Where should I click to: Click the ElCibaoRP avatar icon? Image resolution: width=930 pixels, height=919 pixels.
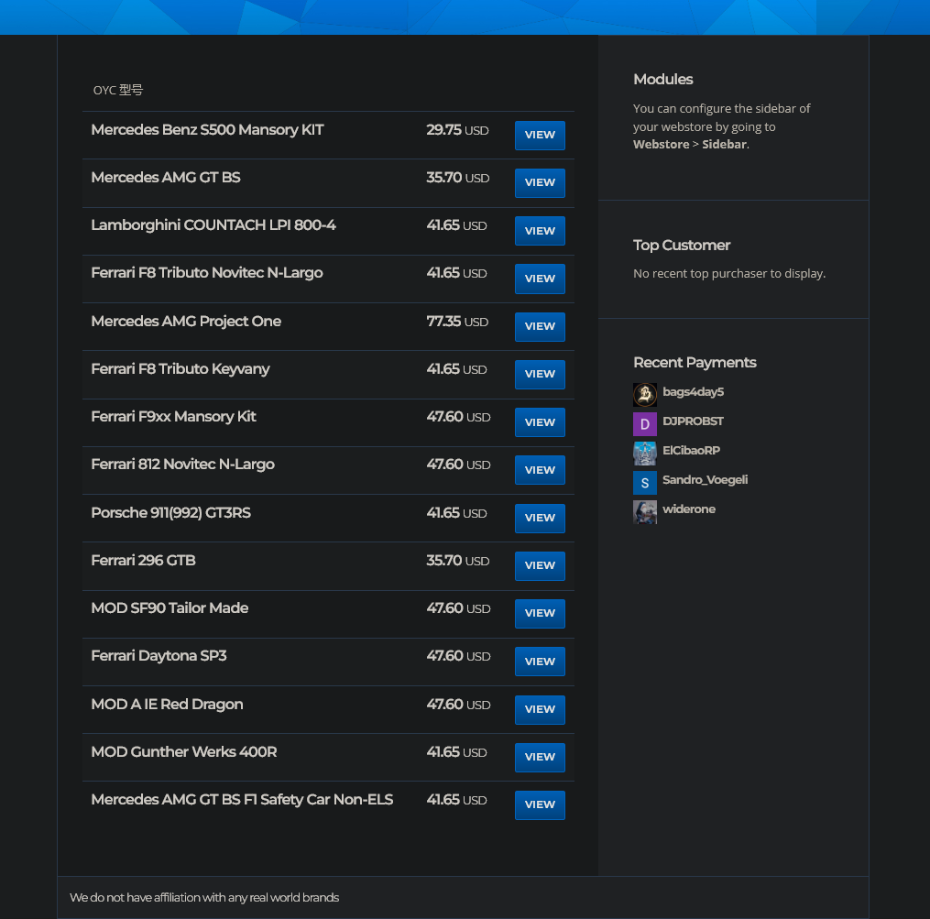click(x=645, y=453)
